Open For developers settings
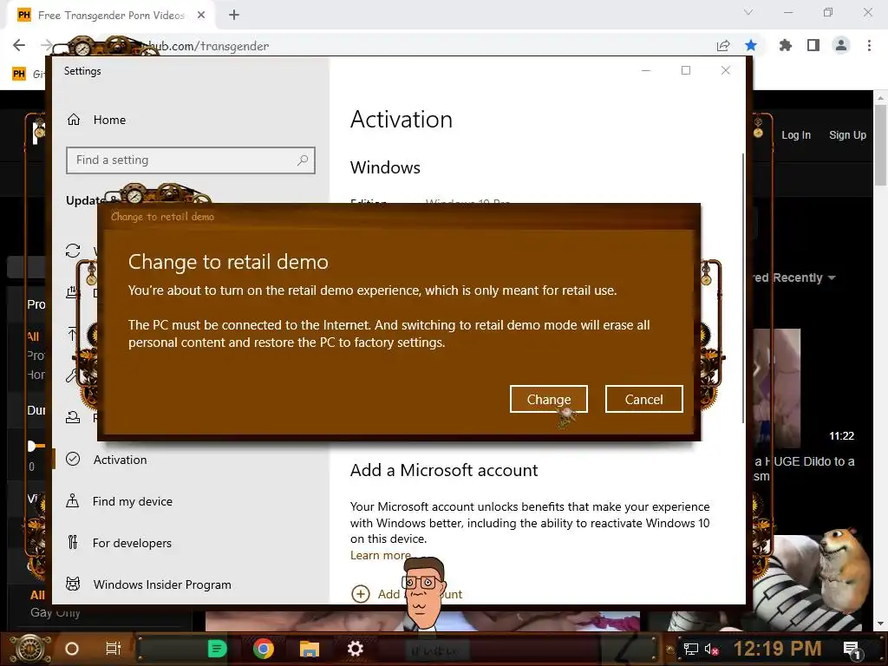 tap(132, 543)
